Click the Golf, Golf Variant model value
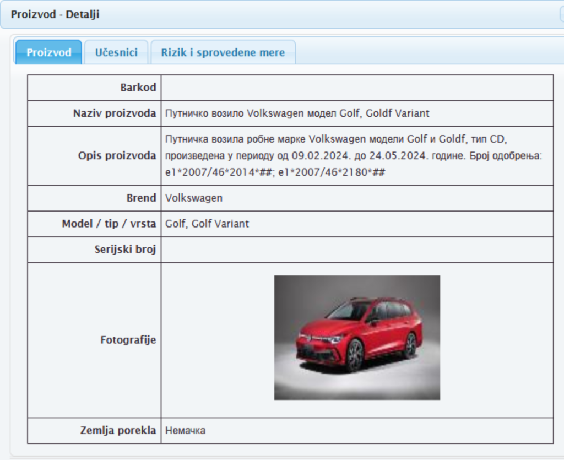The height and width of the screenshot is (460, 564). [207, 224]
